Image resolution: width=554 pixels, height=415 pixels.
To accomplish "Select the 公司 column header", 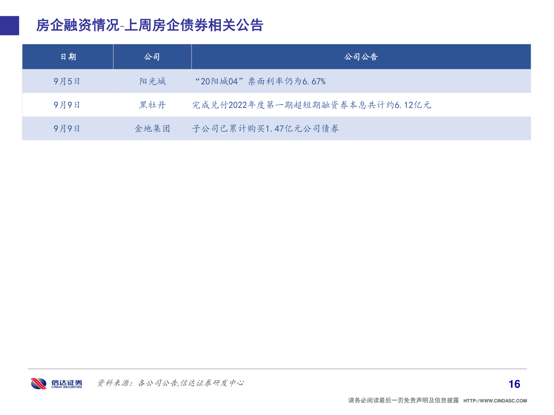I will tap(152, 56).
